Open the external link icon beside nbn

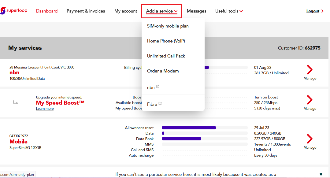click(x=158, y=87)
